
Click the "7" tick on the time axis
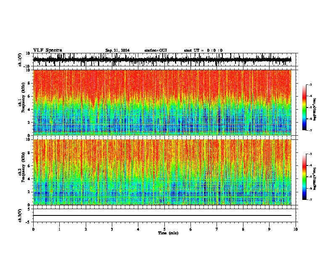[x=217, y=229]
